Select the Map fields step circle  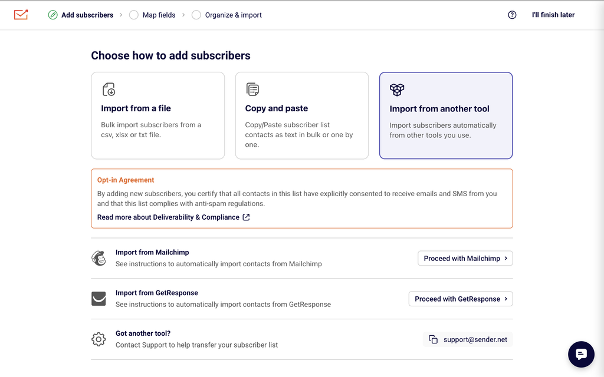click(x=134, y=15)
